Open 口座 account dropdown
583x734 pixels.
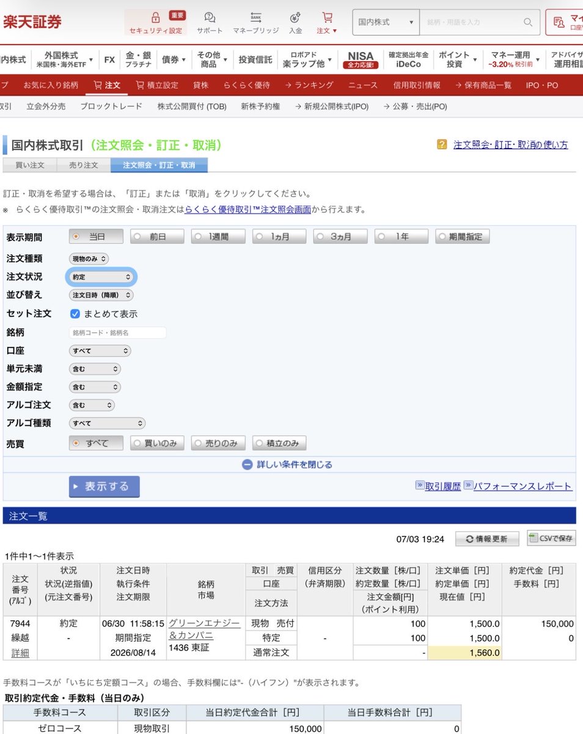point(100,351)
